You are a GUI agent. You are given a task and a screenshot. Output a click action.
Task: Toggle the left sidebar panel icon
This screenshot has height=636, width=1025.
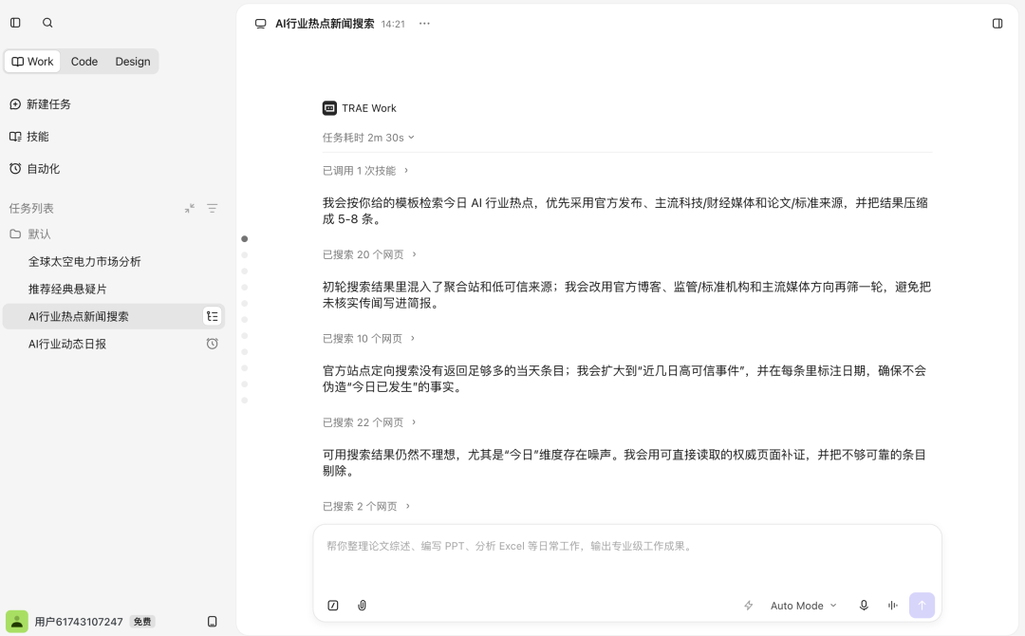click(16, 23)
